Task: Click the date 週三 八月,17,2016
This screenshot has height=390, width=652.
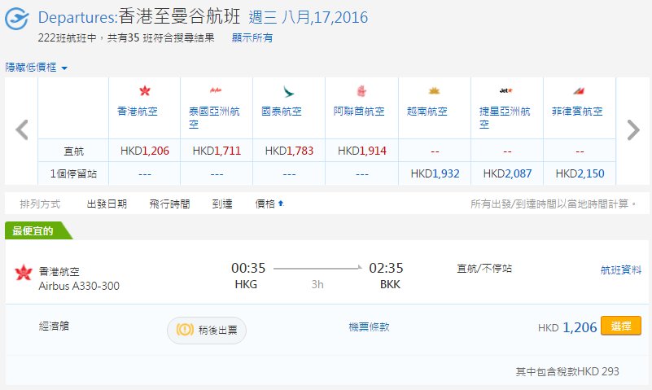Action: tap(308, 17)
